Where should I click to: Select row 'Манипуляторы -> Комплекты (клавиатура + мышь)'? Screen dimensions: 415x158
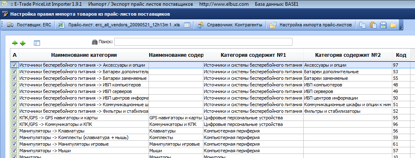pyautogui.click(x=84, y=137)
